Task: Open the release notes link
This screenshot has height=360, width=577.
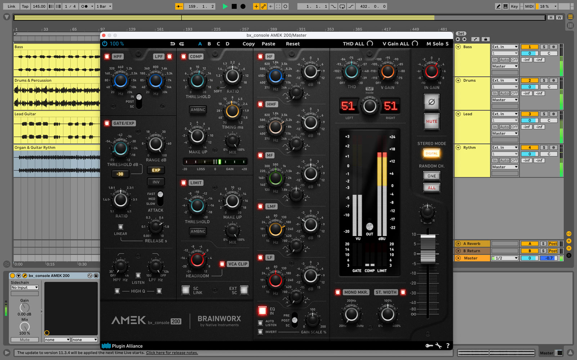Action: (172, 353)
